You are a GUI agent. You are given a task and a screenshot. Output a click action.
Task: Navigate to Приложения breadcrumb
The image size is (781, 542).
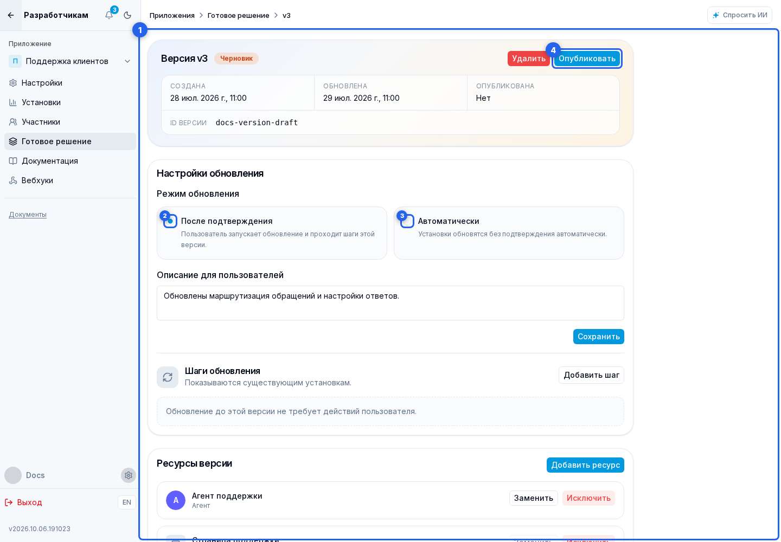[172, 15]
